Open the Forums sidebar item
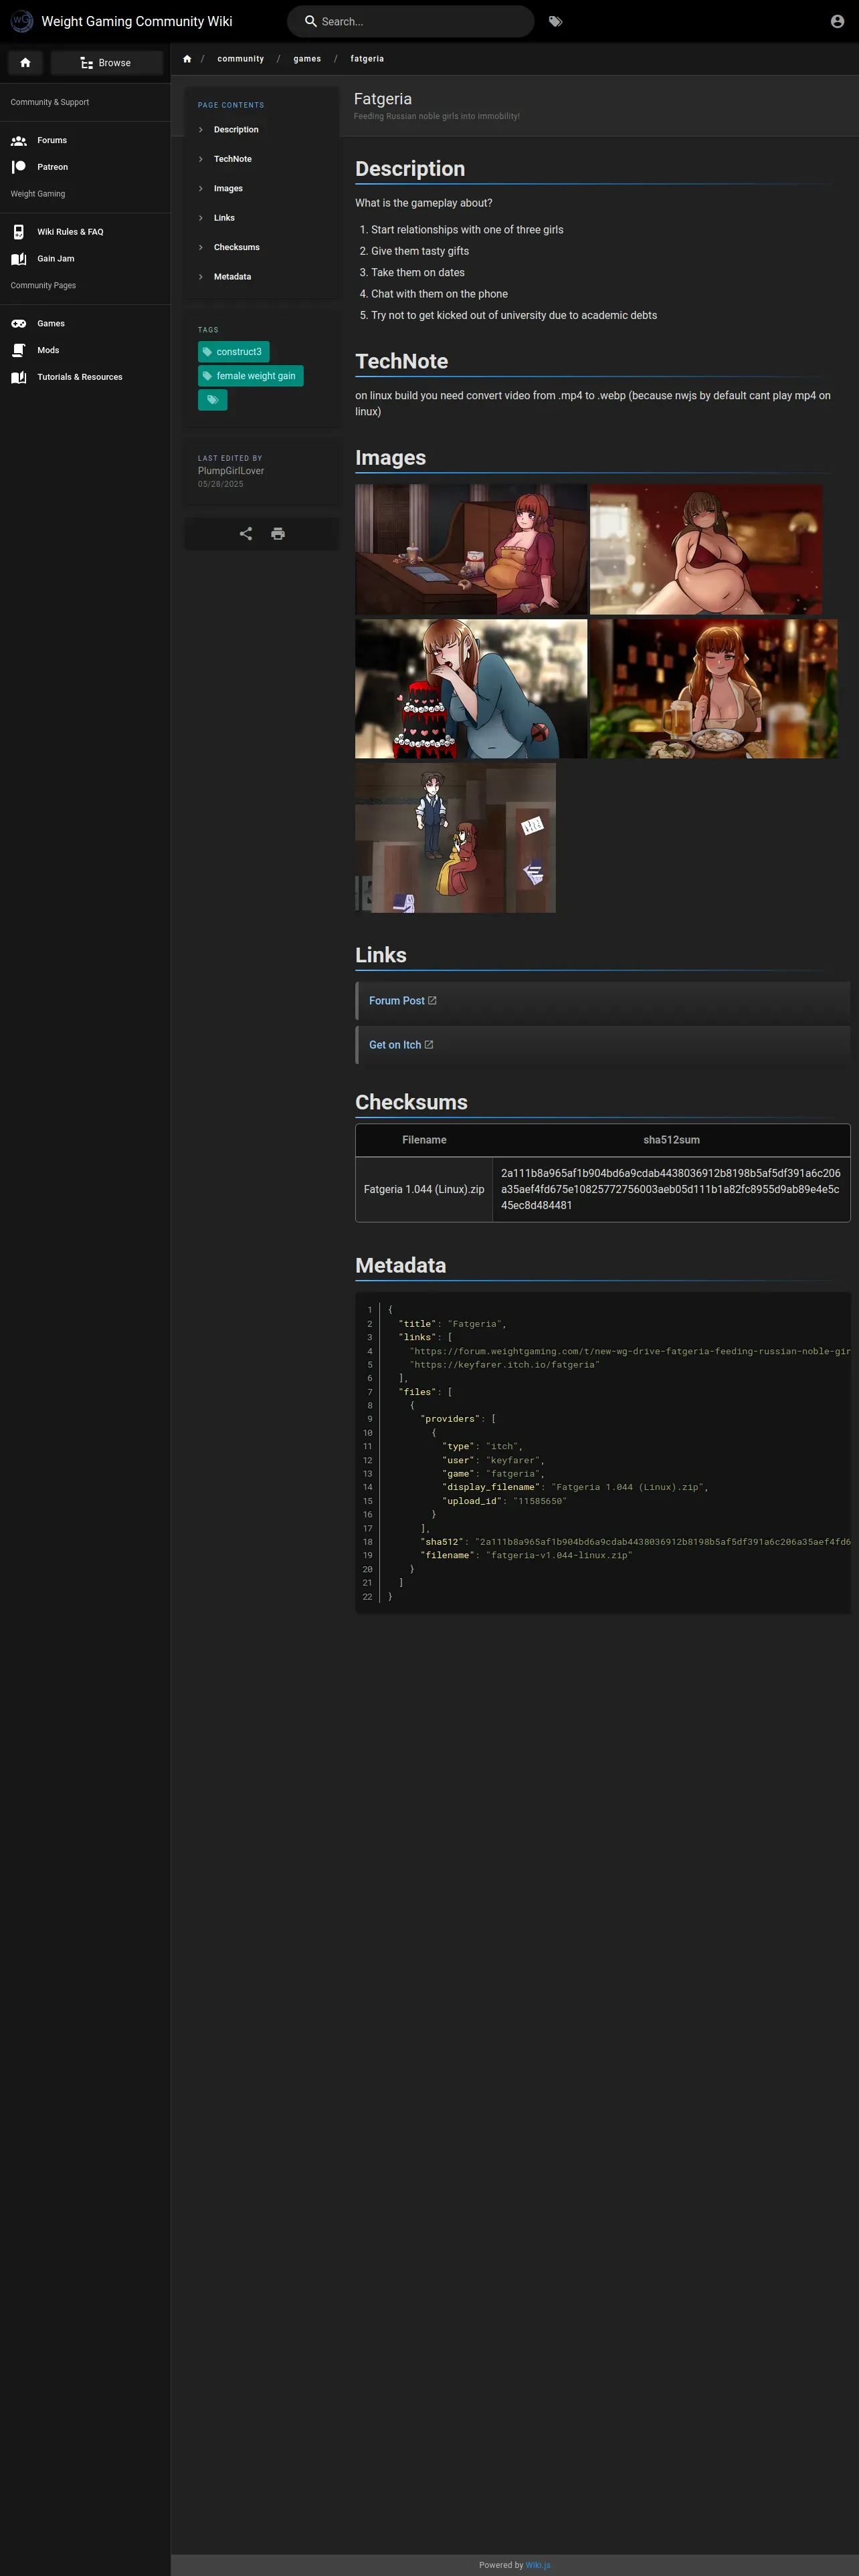 (52, 140)
